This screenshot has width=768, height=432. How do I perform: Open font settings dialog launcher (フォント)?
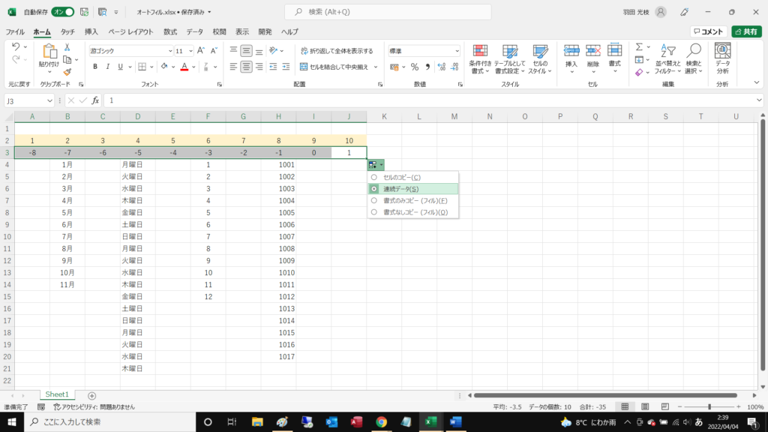click(220, 85)
